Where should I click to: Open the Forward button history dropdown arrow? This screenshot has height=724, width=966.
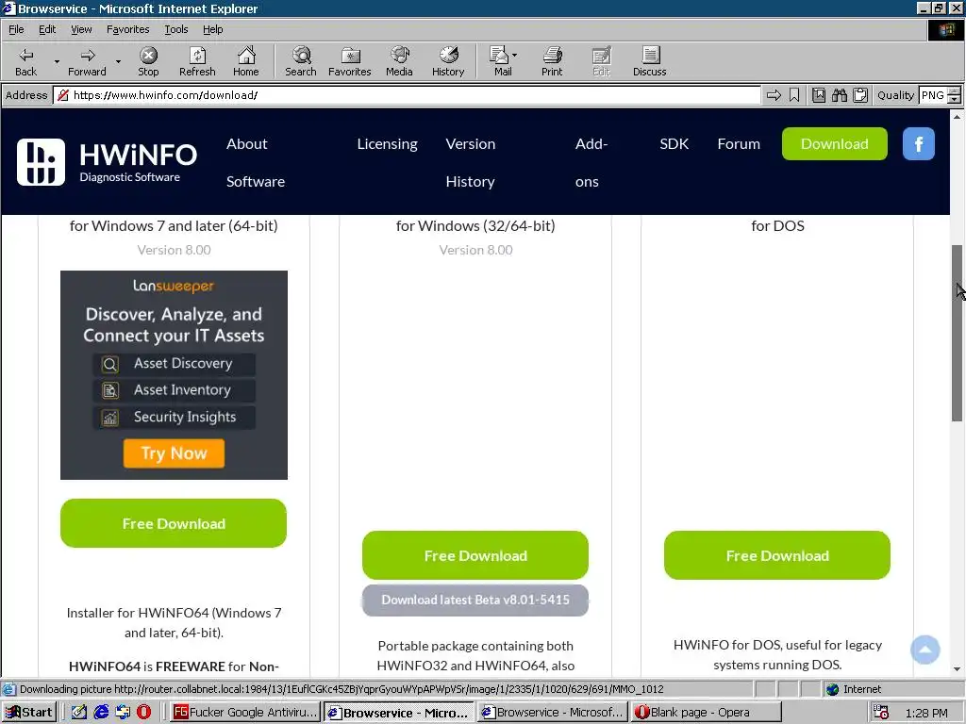click(x=118, y=61)
